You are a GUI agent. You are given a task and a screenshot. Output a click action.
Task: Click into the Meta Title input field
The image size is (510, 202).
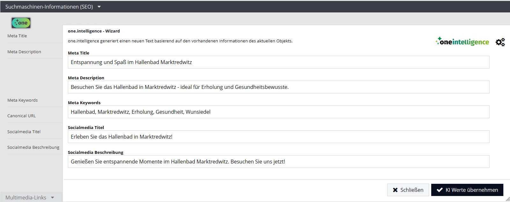[x=279, y=62]
